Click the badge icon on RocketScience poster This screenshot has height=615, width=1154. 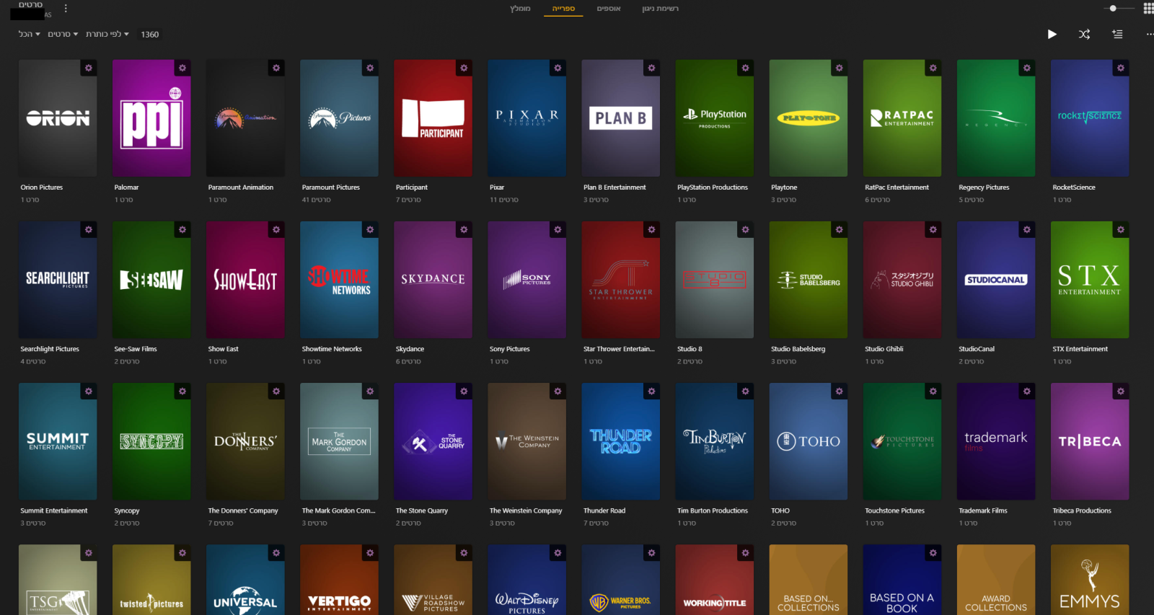coord(1120,68)
